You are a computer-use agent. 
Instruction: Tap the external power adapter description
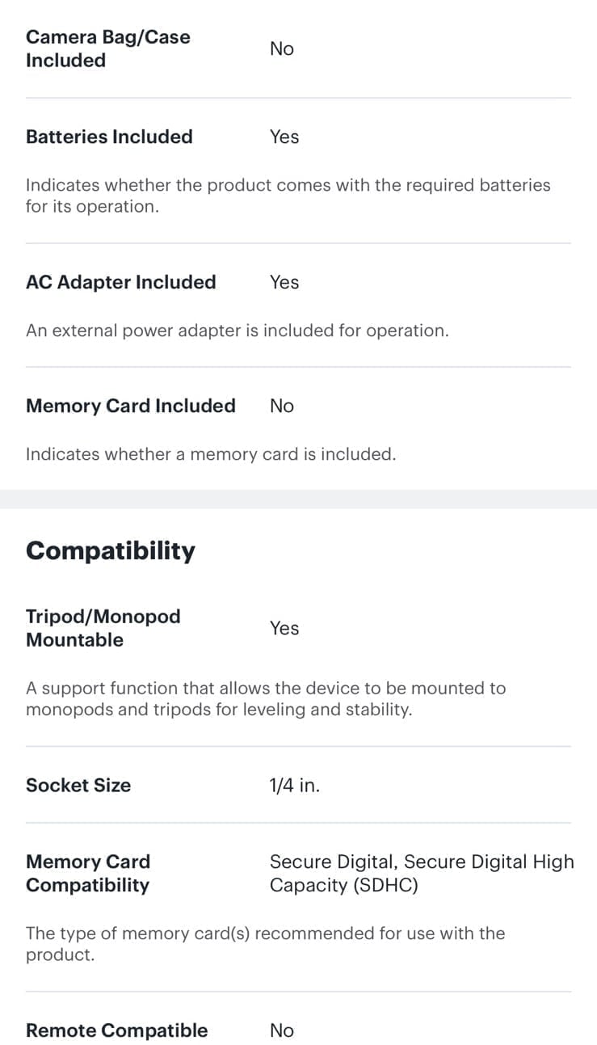tap(237, 331)
